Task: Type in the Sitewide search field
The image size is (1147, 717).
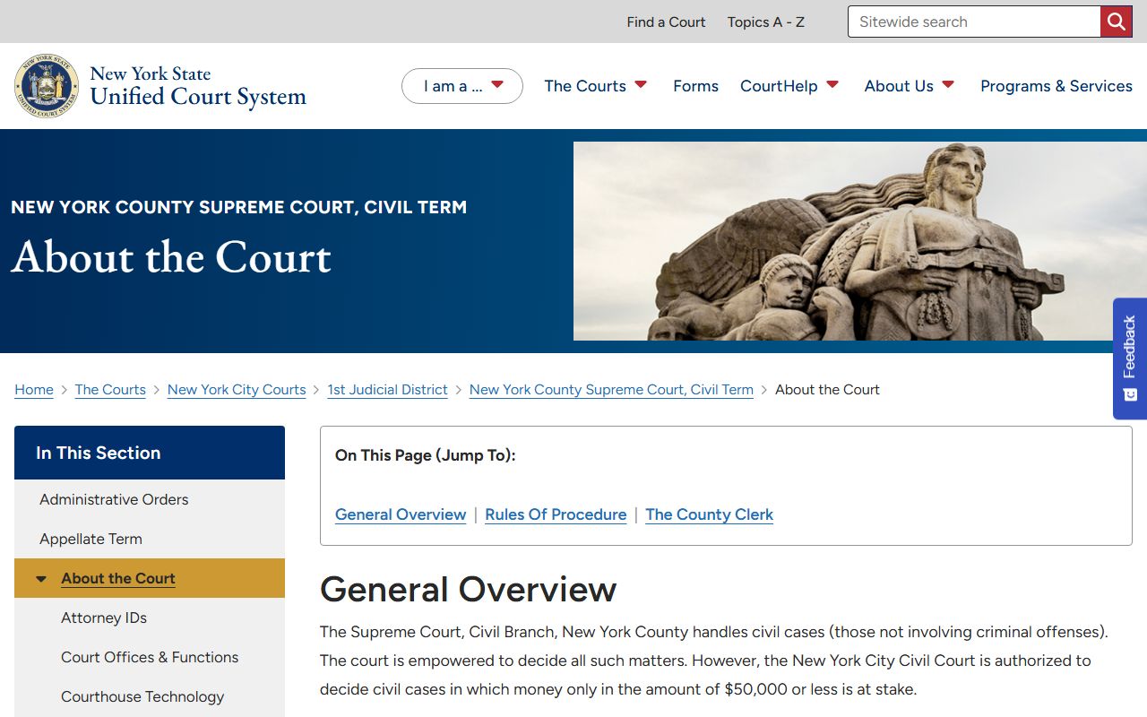Action: pyautogui.click(x=974, y=22)
